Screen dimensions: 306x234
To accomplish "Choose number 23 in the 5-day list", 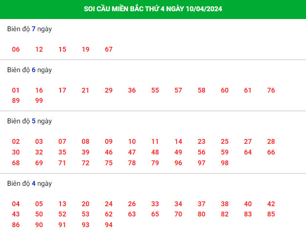I will [x=202, y=141].
